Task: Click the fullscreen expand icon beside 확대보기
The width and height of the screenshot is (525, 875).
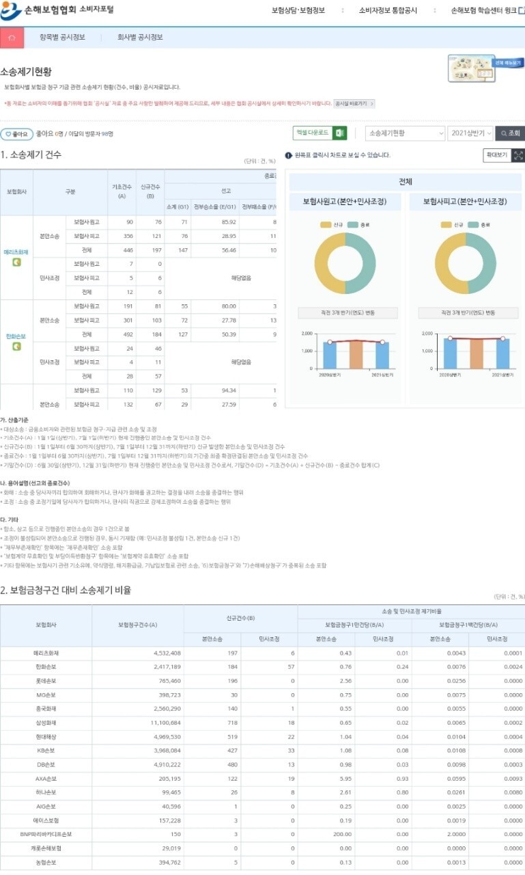Action: (x=518, y=155)
